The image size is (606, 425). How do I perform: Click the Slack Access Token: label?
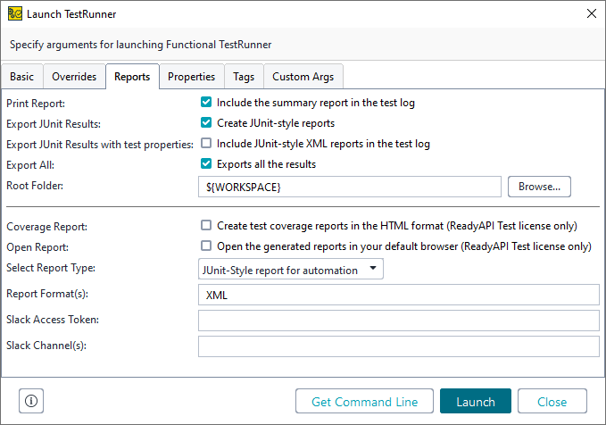tap(53, 320)
